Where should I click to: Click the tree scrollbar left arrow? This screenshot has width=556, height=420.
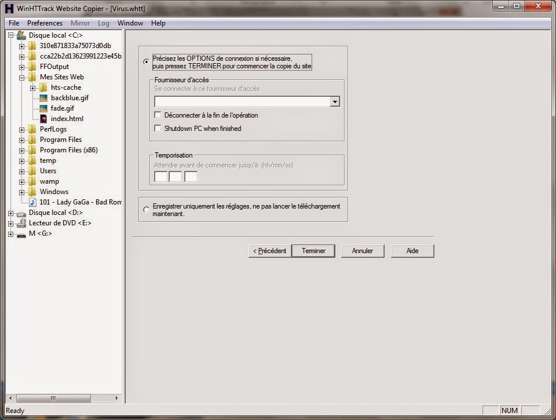coord(10,398)
